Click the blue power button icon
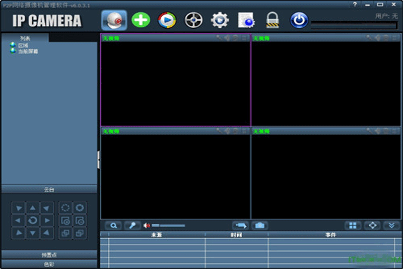403x269 pixels. (x=299, y=20)
